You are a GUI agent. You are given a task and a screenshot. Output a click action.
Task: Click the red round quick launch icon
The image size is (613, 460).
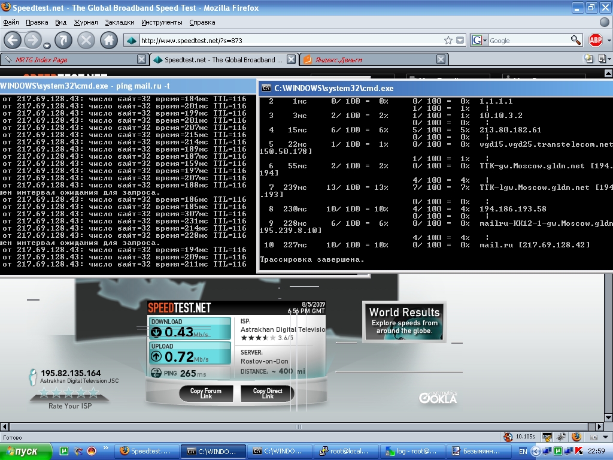[92, 451]
